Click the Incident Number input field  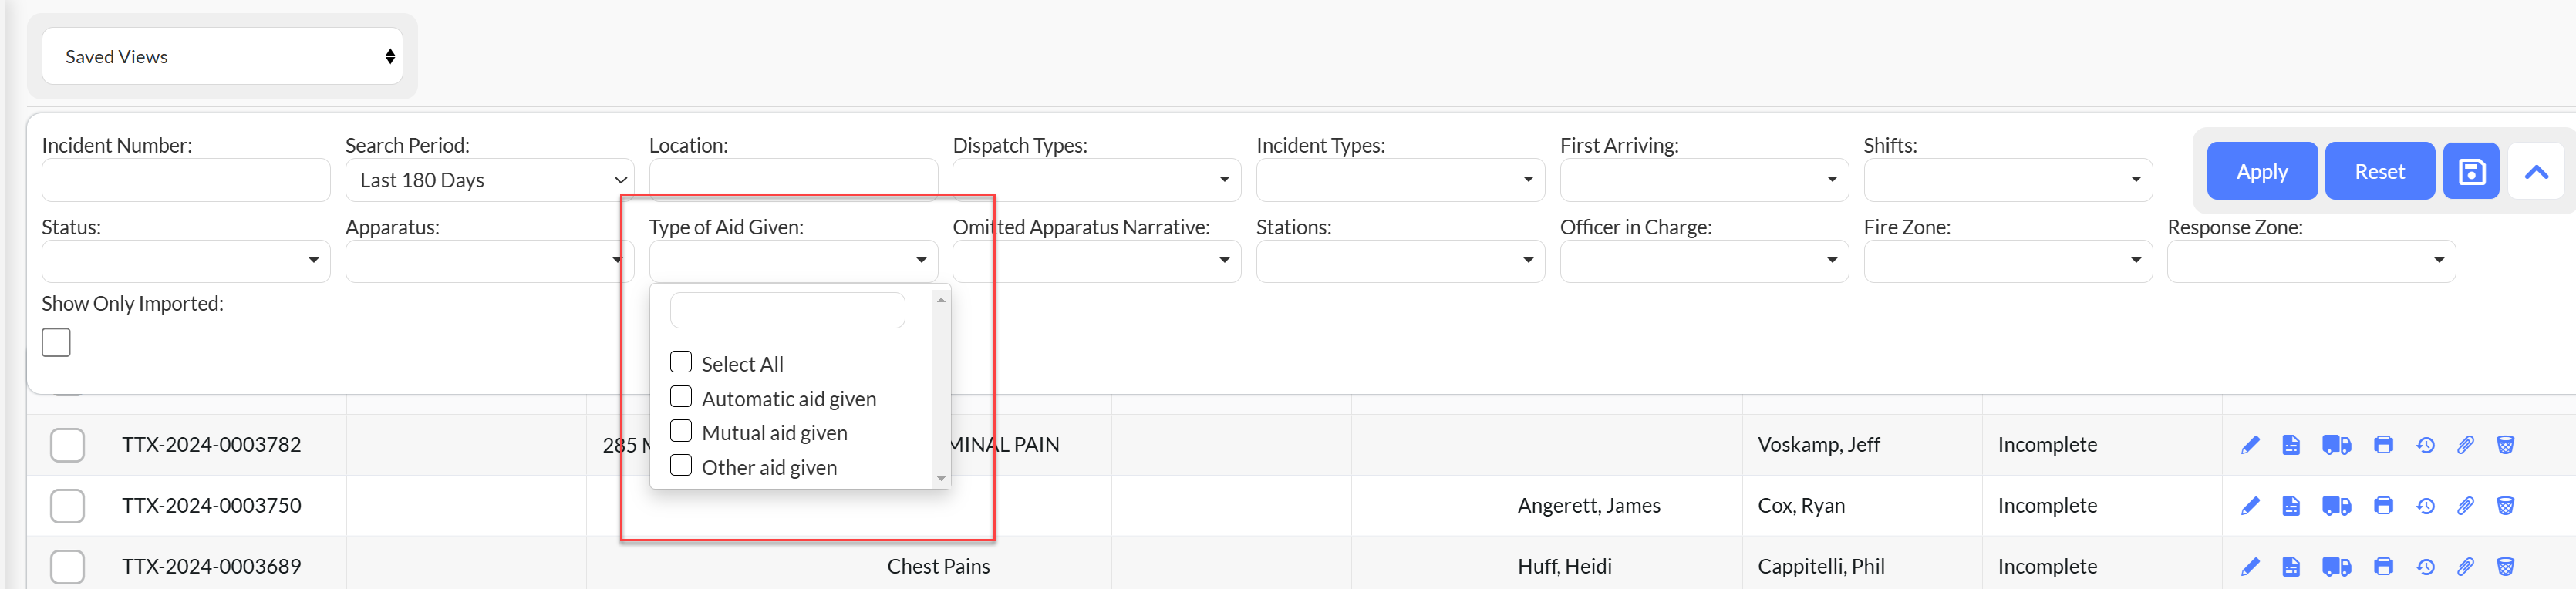[x=186, y=180]
